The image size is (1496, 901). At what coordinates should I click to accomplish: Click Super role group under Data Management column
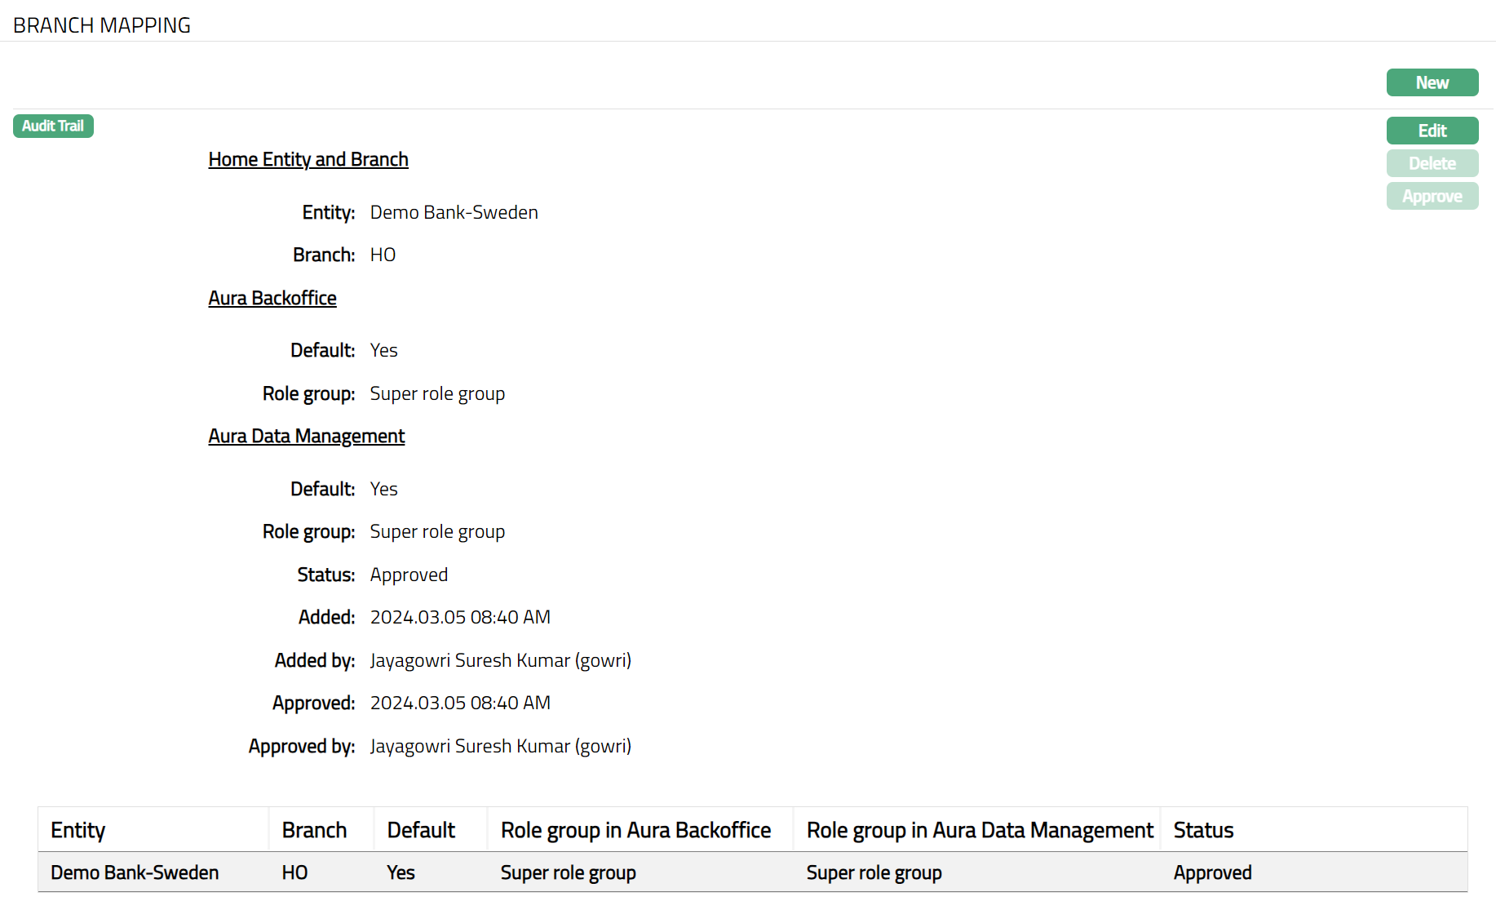pyautogui.click(x=874, y=872)
